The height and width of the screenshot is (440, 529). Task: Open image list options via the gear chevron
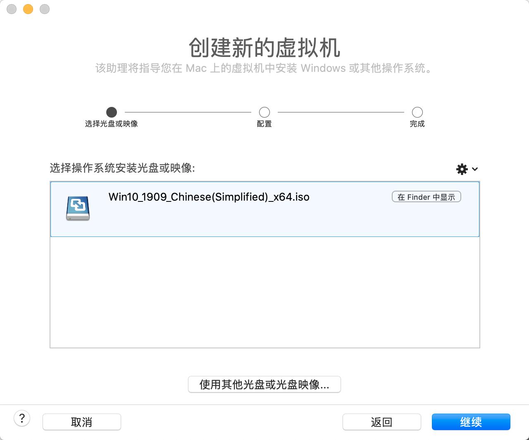point(474,169)
